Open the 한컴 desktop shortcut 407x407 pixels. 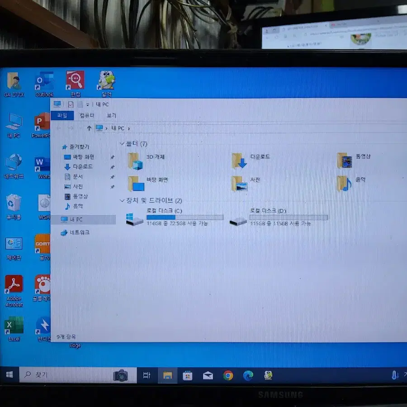pyautogui.click(x=75, y=85)
